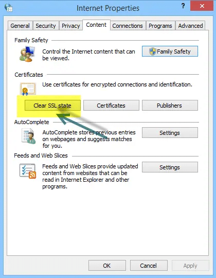216x278 pixels.
Task: Click the Feeds RSS checklist icon
Action: click(28, 171)
